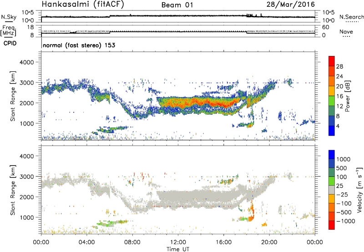The height and width of the screenshot is (252, 364).
Task: Click the 4000 tick of the power panel
Action: click(26, 62)
